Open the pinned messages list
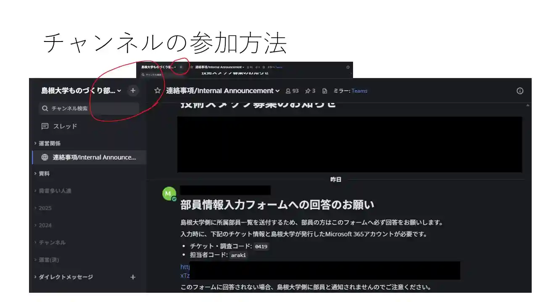Screen dimensions: 538x302 309,91
